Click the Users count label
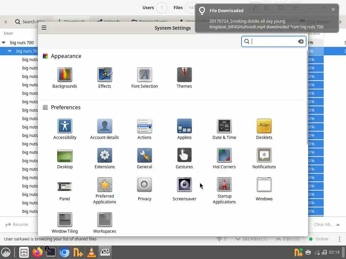 (x=148, y=8)
